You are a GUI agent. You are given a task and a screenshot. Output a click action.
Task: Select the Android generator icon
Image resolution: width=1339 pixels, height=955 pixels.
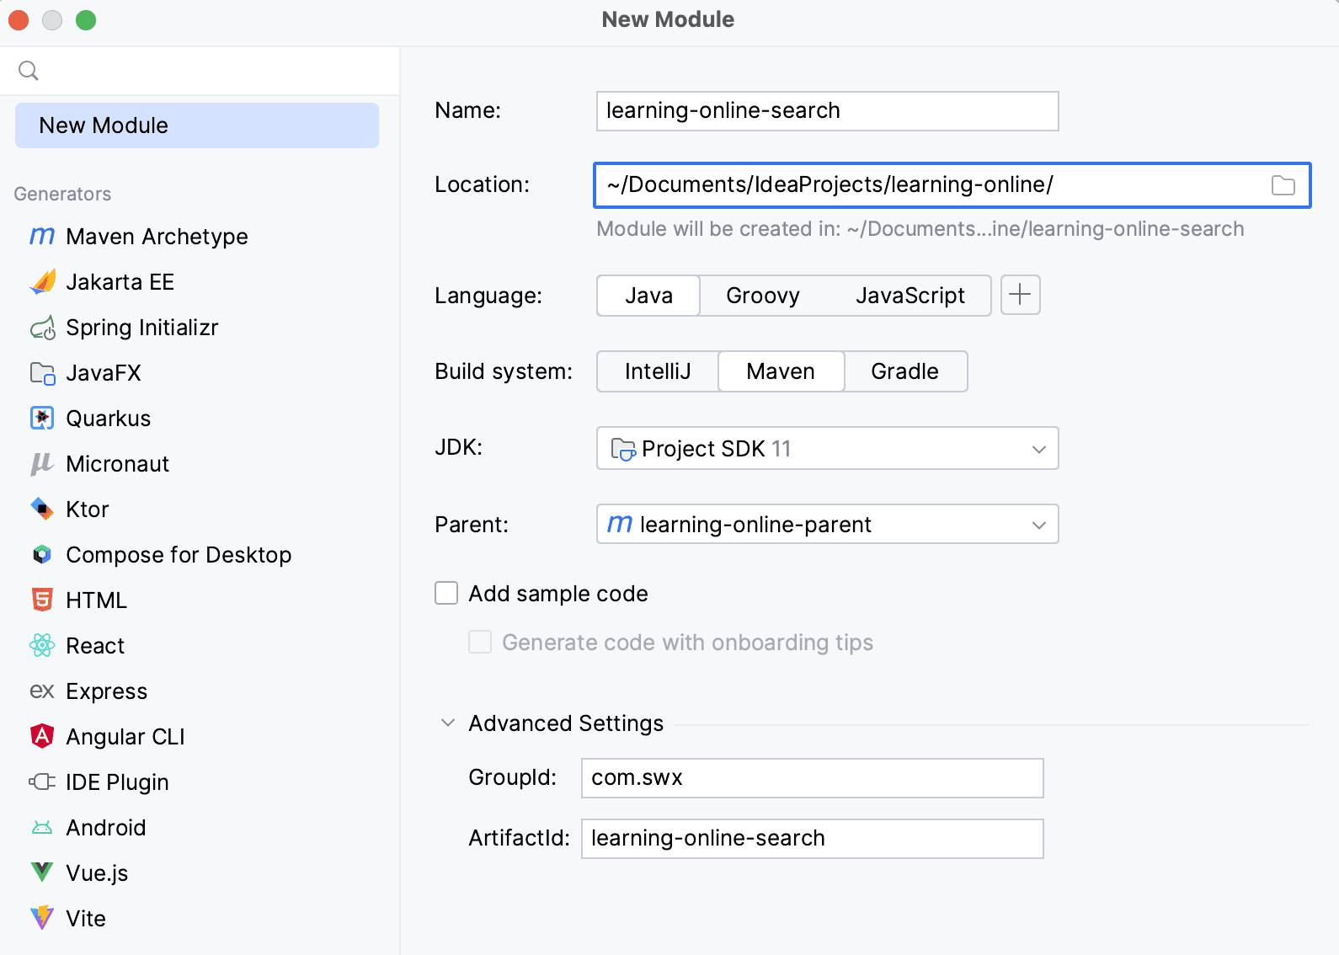click(42, 828)
